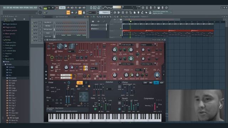Select Pattern 2 in playlist picker
Viewport: 228px width, 128px height.
98,29
